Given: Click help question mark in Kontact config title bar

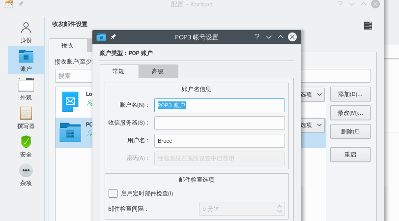Looking at the screenshot, I should coord(340,4).
